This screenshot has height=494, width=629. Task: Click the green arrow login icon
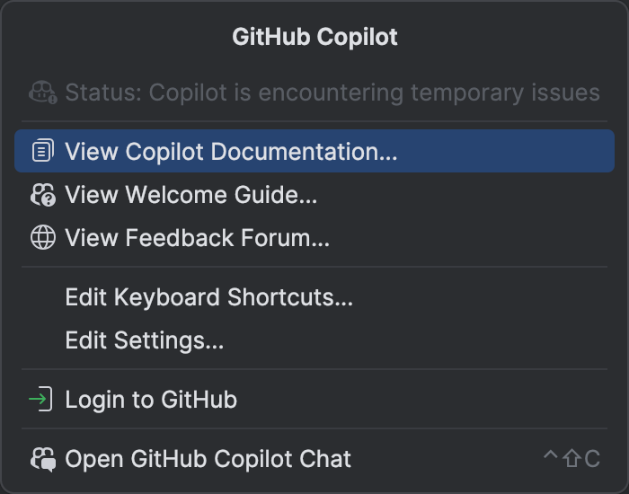40,399
